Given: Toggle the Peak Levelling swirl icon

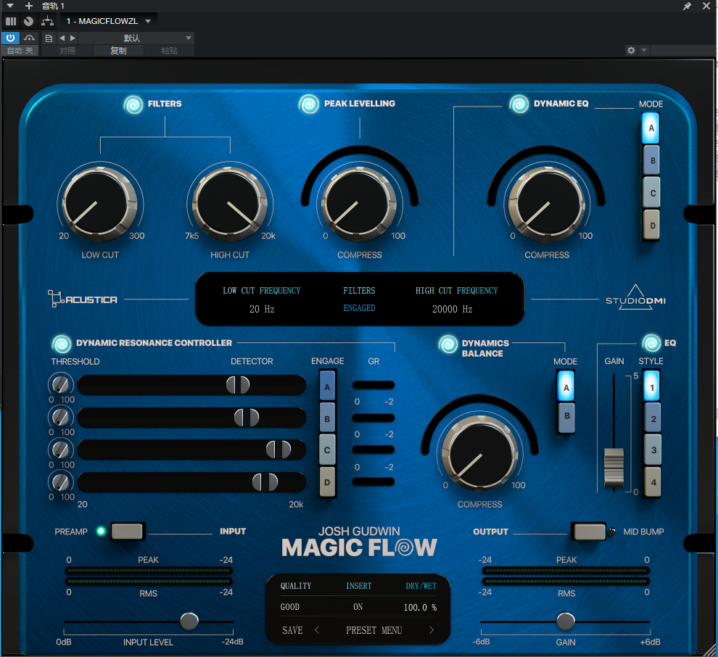Looking at the screenshot, I should click(x=309, y=104).
